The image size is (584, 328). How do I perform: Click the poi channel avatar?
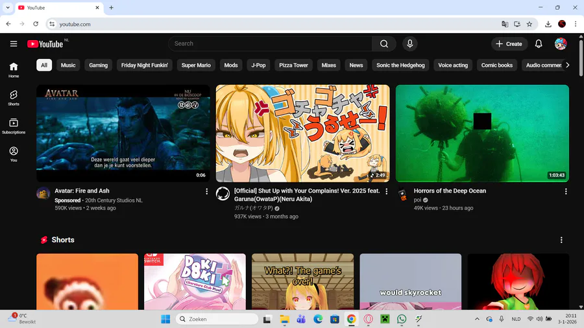[x=402, y=193]
